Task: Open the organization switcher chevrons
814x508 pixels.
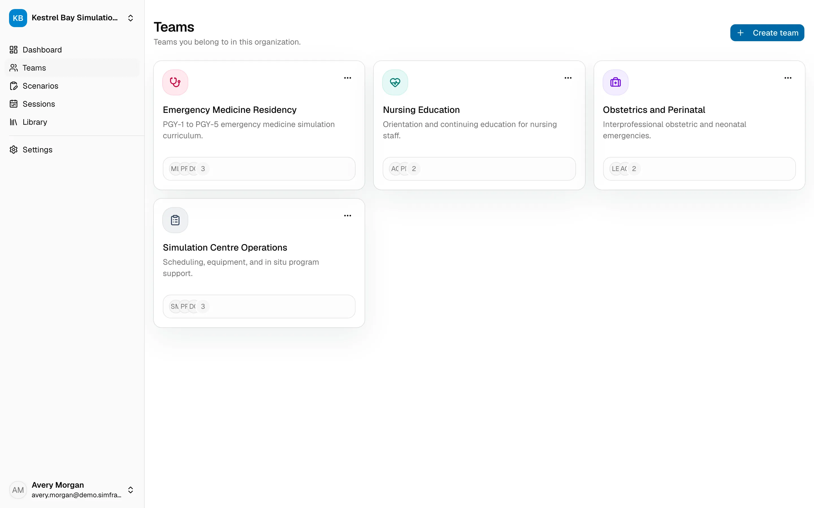Action: point(131,18)
